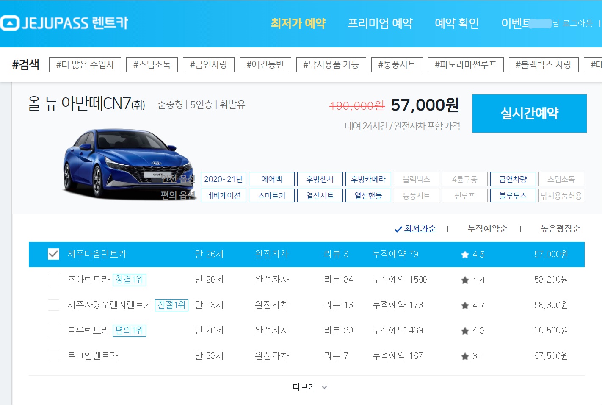Image resolution: width=602 pixels, height=405 pixels.
Task: Toggle the 에어백 option filter
Action: [x=272, y=179]
